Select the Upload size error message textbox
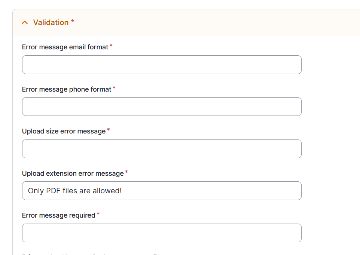The image size is (360, 255). [x=162, y=149]
